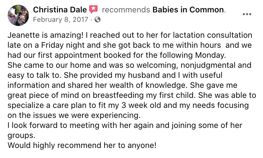The width and height of the screenshot is (263, 158).
Task: Open Christina Dale's profile picture
Action: click(x=18, y=15)
